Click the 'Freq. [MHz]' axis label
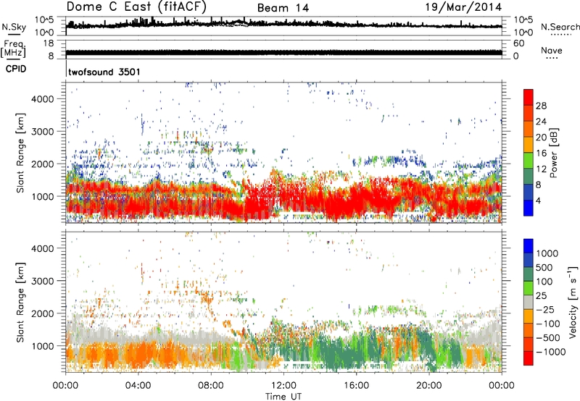 tap(14, 48)
